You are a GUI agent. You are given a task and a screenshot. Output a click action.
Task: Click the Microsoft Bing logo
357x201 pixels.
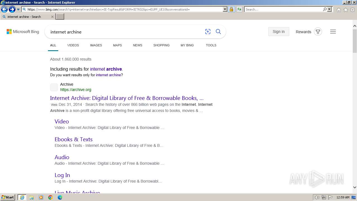[23, 32]
